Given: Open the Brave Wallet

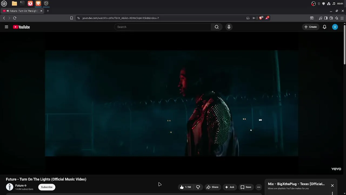Looking at the screenshot, I should pos(331,18).
